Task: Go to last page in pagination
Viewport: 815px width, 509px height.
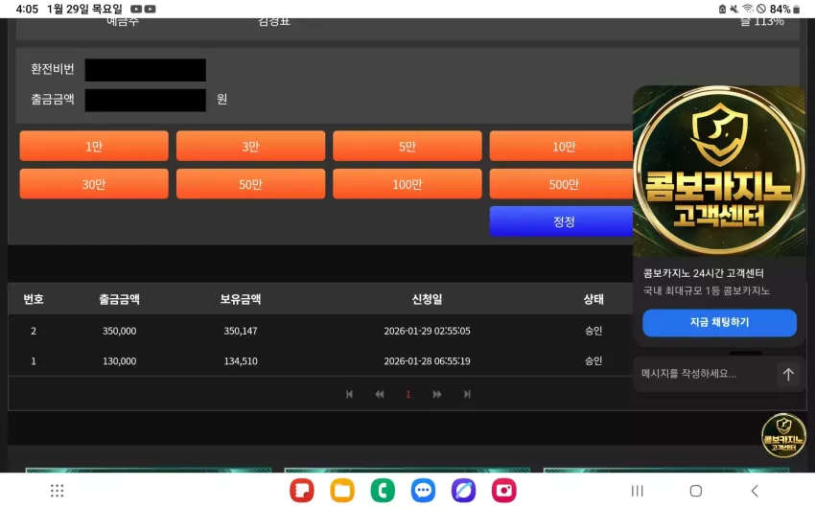Action: (x=467, y=394)
